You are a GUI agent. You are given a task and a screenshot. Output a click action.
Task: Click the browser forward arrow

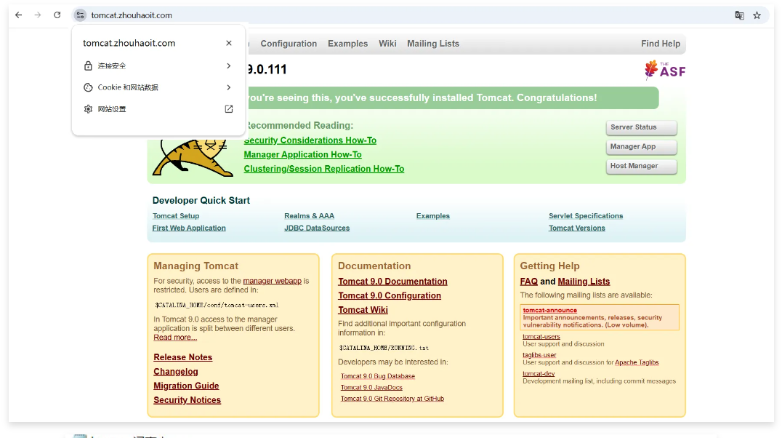(38, 15)
